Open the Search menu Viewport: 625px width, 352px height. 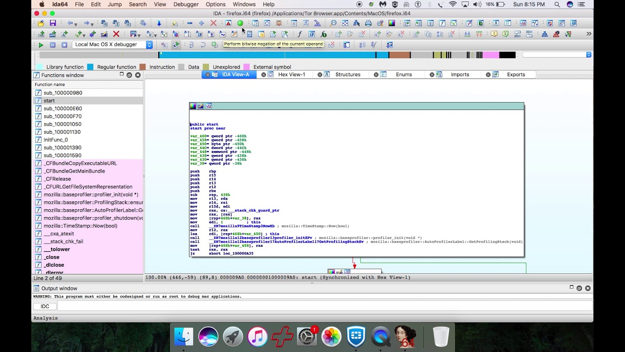point(138,4)
